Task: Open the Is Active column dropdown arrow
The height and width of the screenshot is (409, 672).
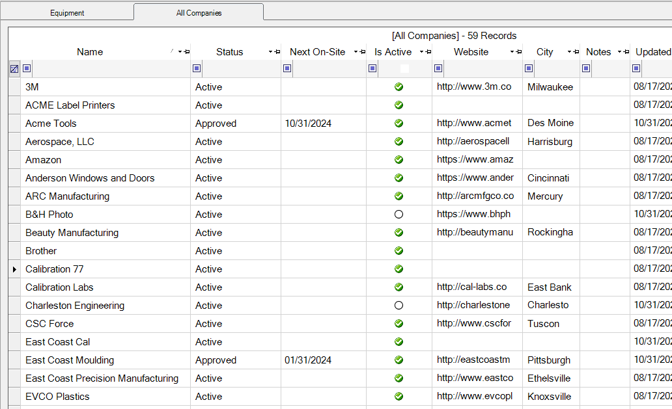Action: (422, 52)
